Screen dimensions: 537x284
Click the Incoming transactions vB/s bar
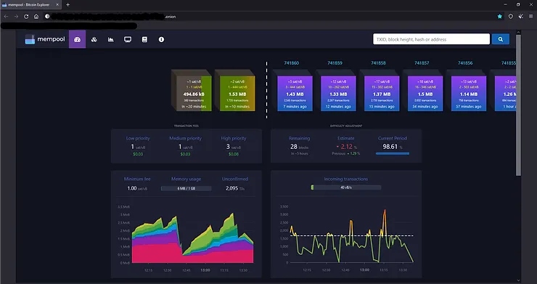coord(346,187)
